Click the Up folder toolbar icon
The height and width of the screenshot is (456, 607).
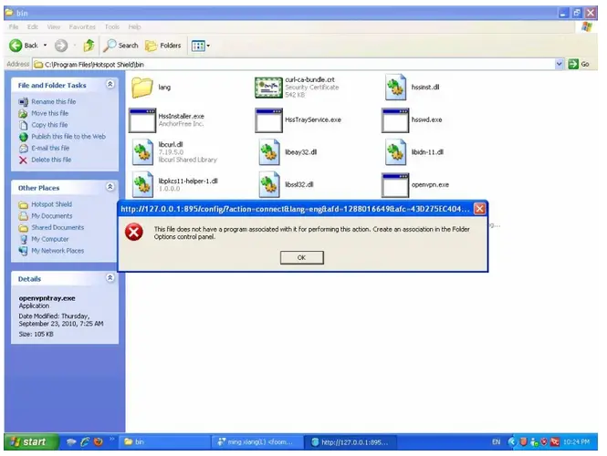[x=89, y=45]
